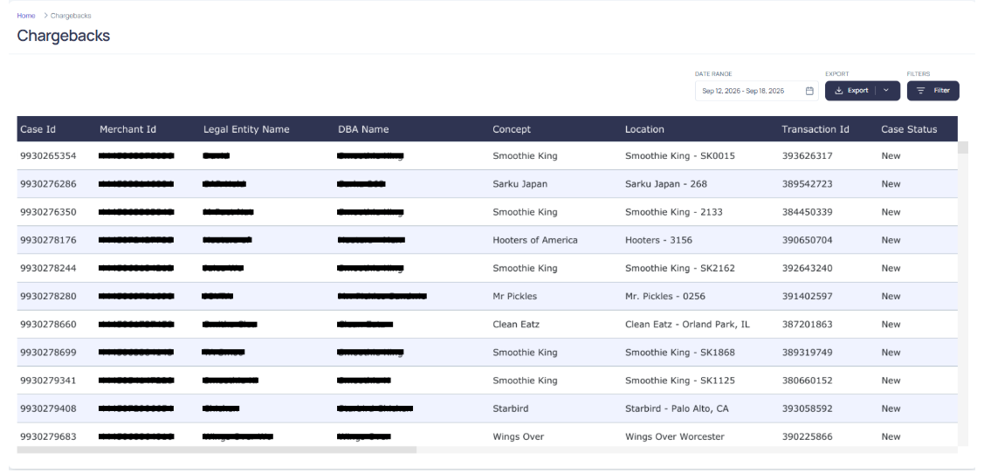Select case id 9930265354
Image resolution: width=984 pixels, height=473 pixels.
point(48,156)
